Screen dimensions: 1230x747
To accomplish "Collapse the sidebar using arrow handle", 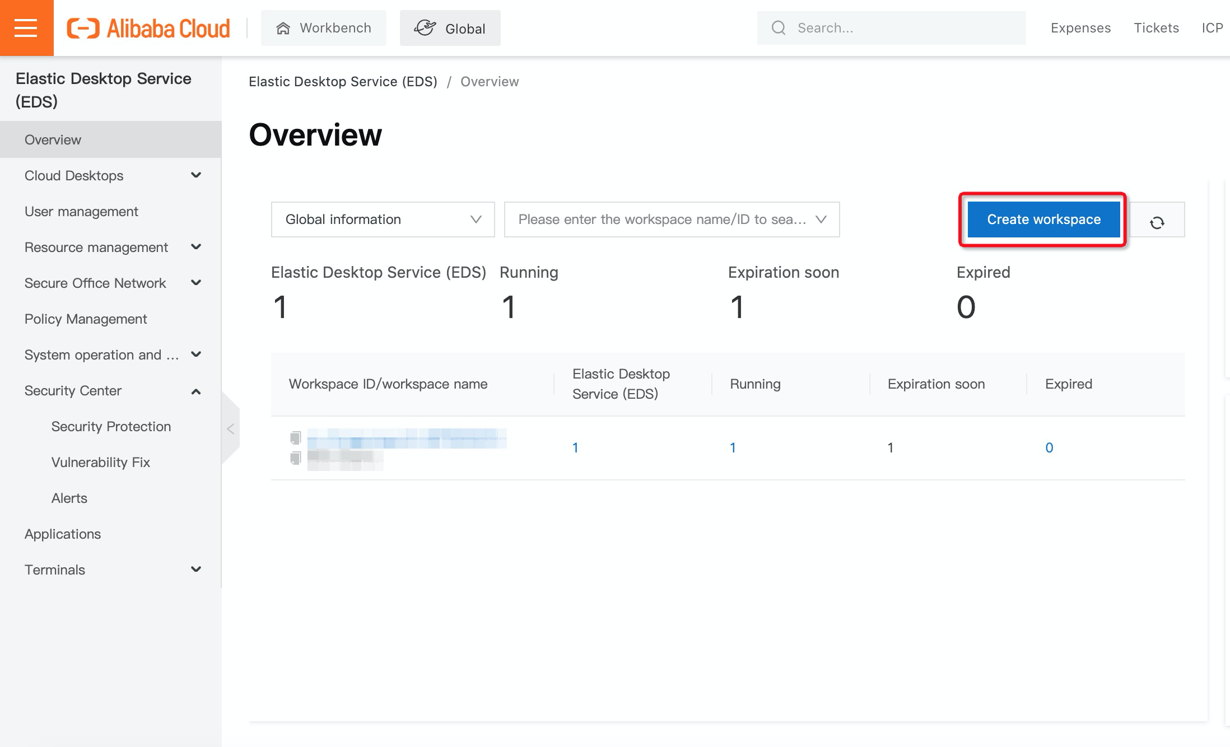I will (x=230, y=429).
